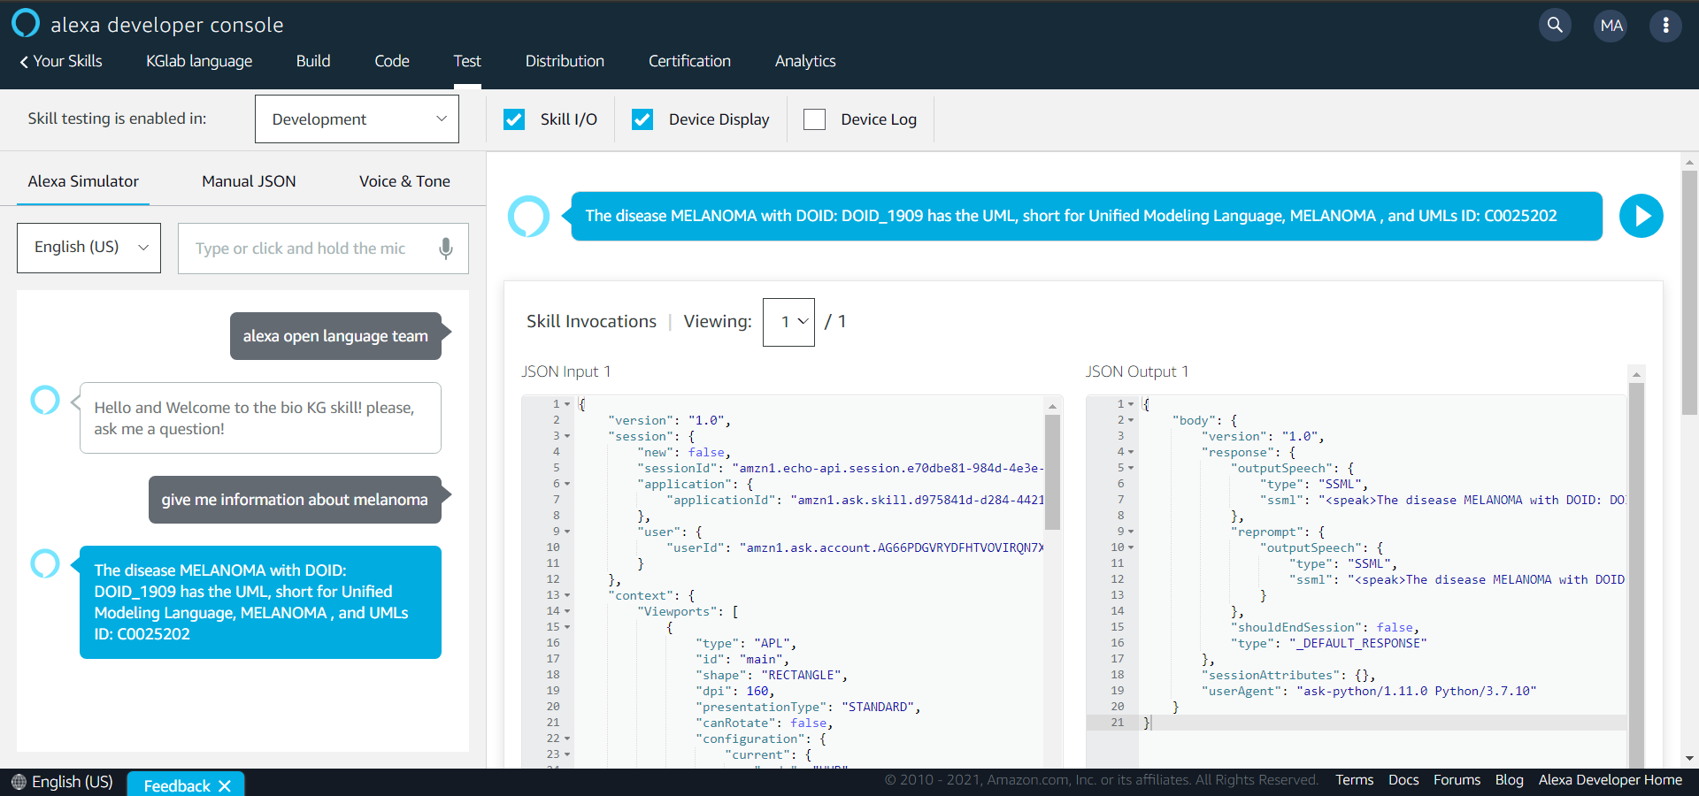
Task: Click the globe language icon in footer
Action: click(x=19, y=782)
